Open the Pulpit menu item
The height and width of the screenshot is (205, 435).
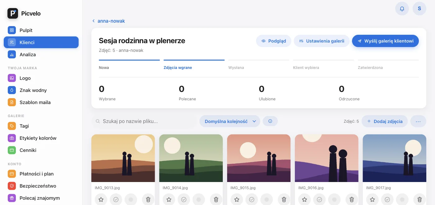41,30
